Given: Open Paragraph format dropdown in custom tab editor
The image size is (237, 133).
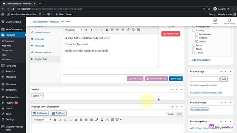Looking at the screenshot, I should point(73,30).
